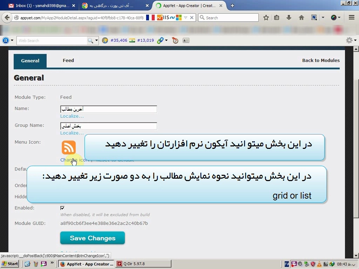Click the contact card icon in Alexa toolbar
This screenshot has height=269, width=359.
coord(186,41)
